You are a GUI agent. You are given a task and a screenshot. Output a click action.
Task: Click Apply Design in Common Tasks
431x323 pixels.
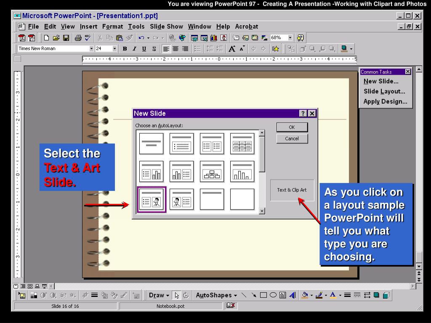click(x=386, y=102)
